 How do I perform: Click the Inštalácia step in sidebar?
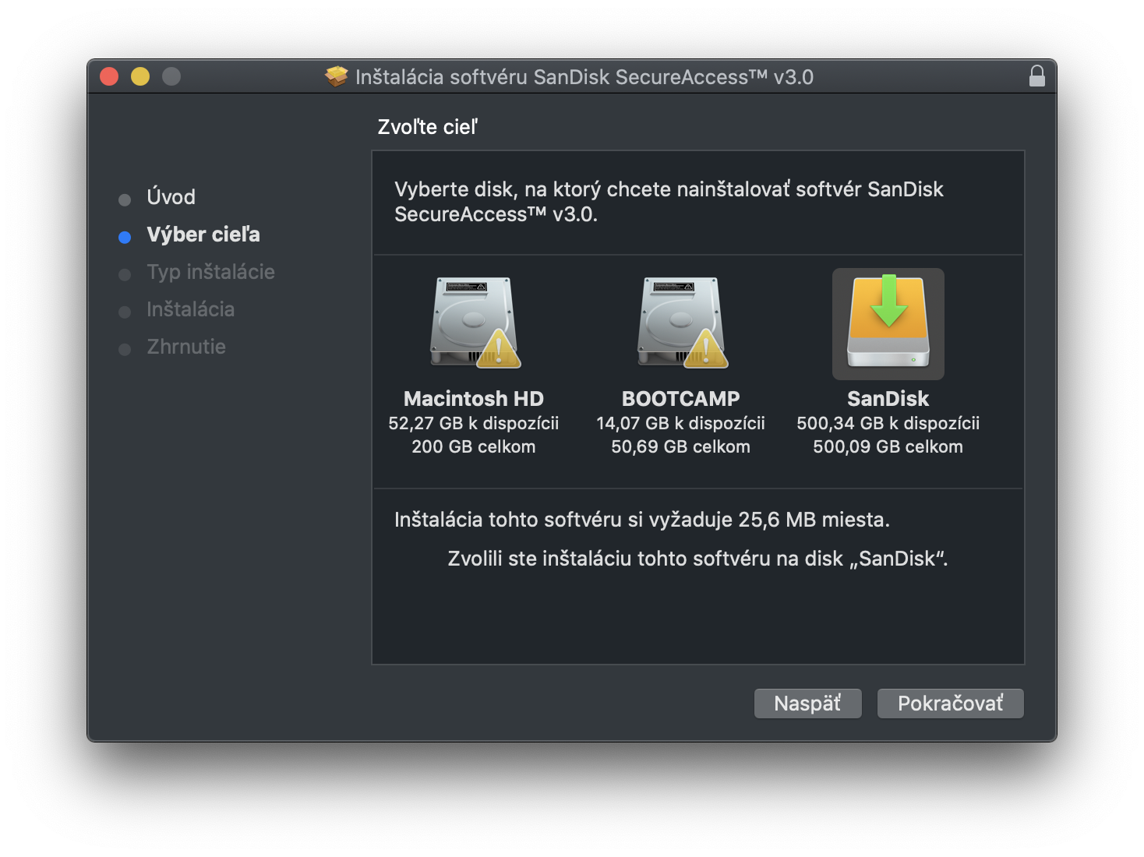coord(191,309)
